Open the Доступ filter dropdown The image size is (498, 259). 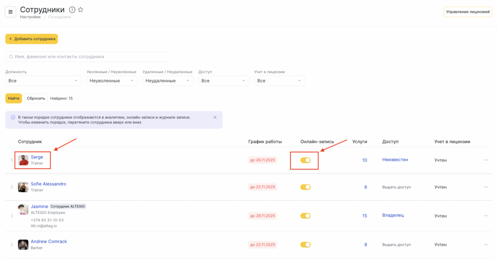[224, 81]
